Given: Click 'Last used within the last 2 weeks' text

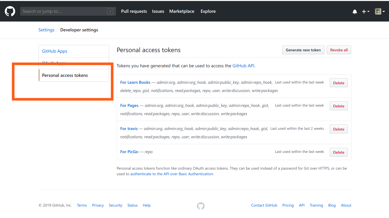Looking at the screenshot, I should [297, 128].
